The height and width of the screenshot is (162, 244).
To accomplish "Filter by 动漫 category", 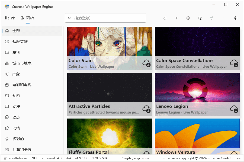I will [x=16, y=106].
